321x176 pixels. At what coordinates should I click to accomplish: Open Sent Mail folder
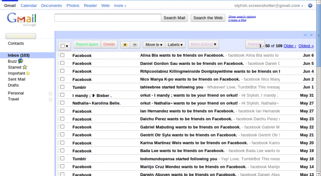[16, 79]
